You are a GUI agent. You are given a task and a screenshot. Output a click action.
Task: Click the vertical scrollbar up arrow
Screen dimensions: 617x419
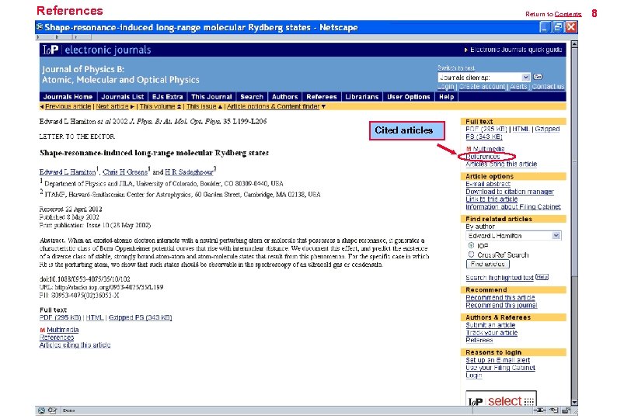574,44
